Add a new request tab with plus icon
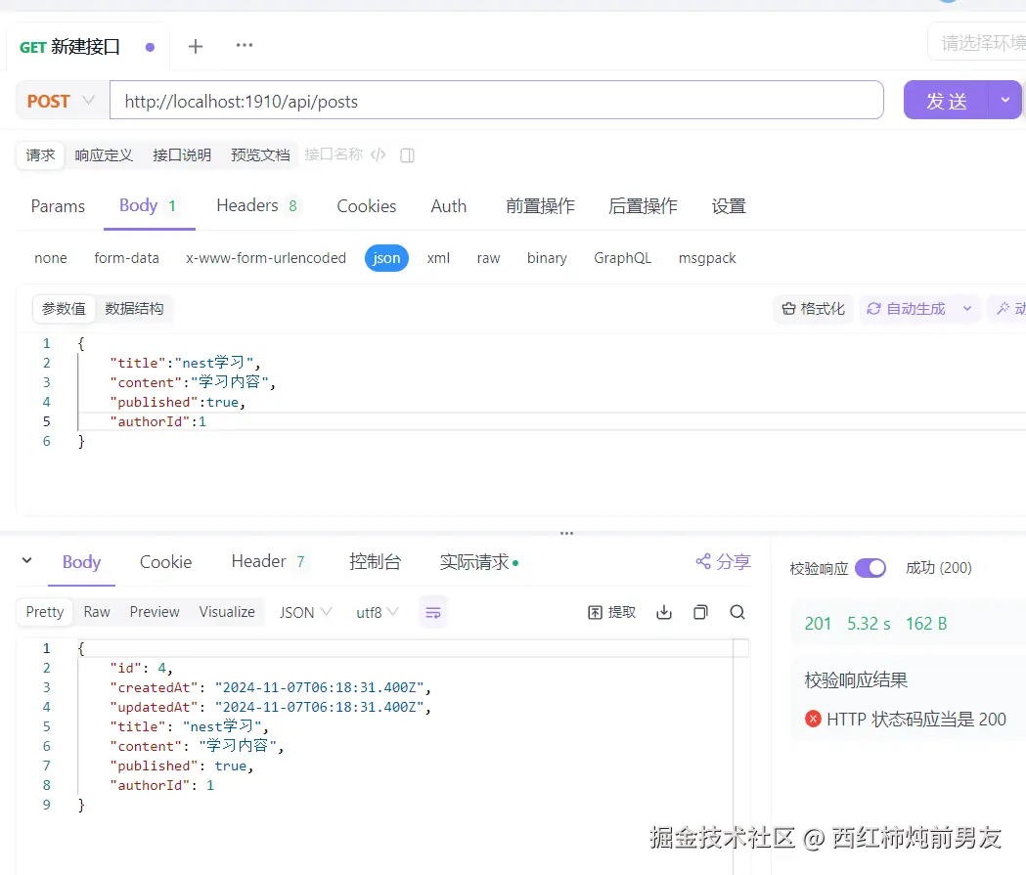This screenshot has height=875, width=1026. [195, 46]
